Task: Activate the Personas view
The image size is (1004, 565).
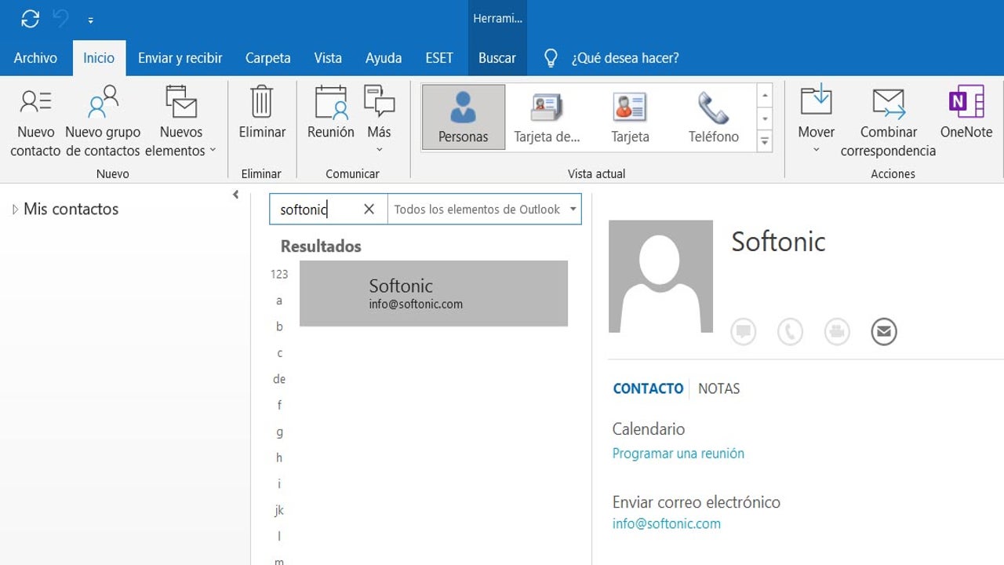Action: point(462,116)
